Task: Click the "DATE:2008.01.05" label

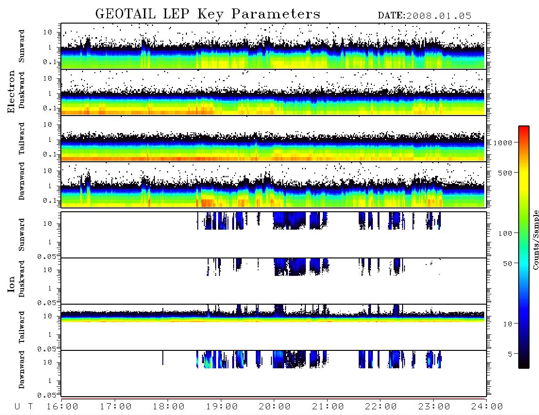Action: click(424, 16)
